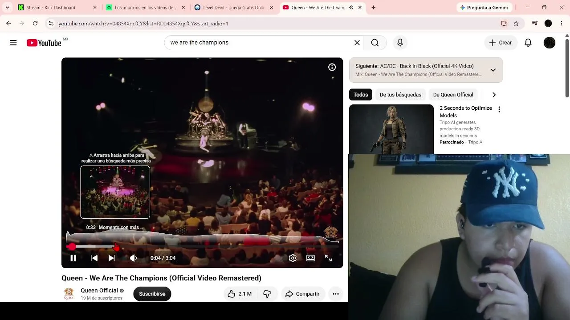Ask Gemini with Pregunta a Gemini
The width and height of the screenshot is (570, 320).
(x=484, y=8)
